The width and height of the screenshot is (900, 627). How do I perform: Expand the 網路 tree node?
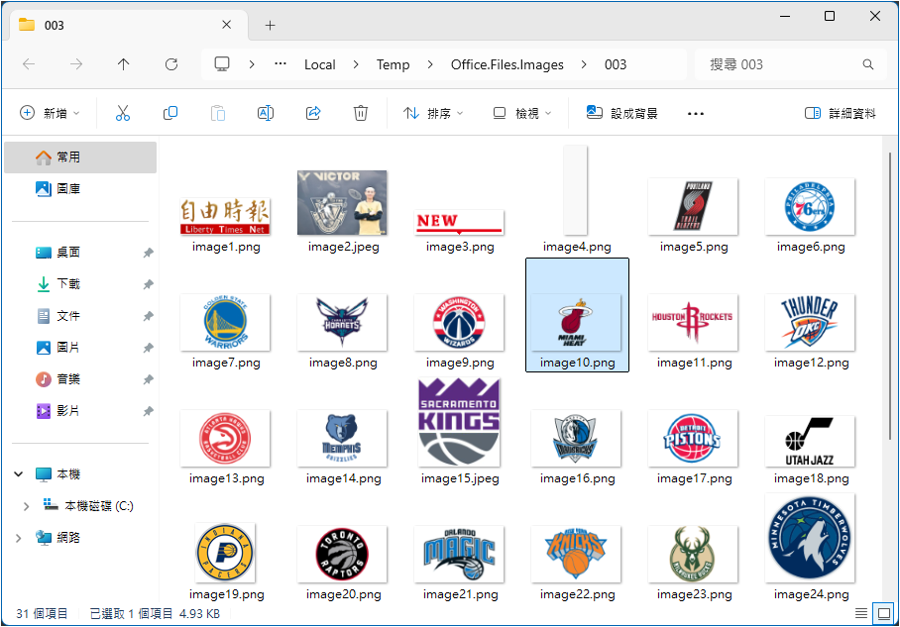coord(19,538)
